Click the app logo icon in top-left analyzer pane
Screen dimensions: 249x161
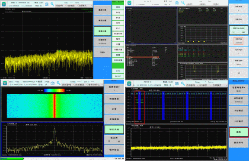[x=3, y=4]
